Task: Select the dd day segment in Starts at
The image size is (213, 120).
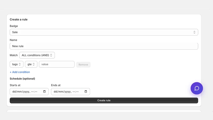Action: pos(14,91)
